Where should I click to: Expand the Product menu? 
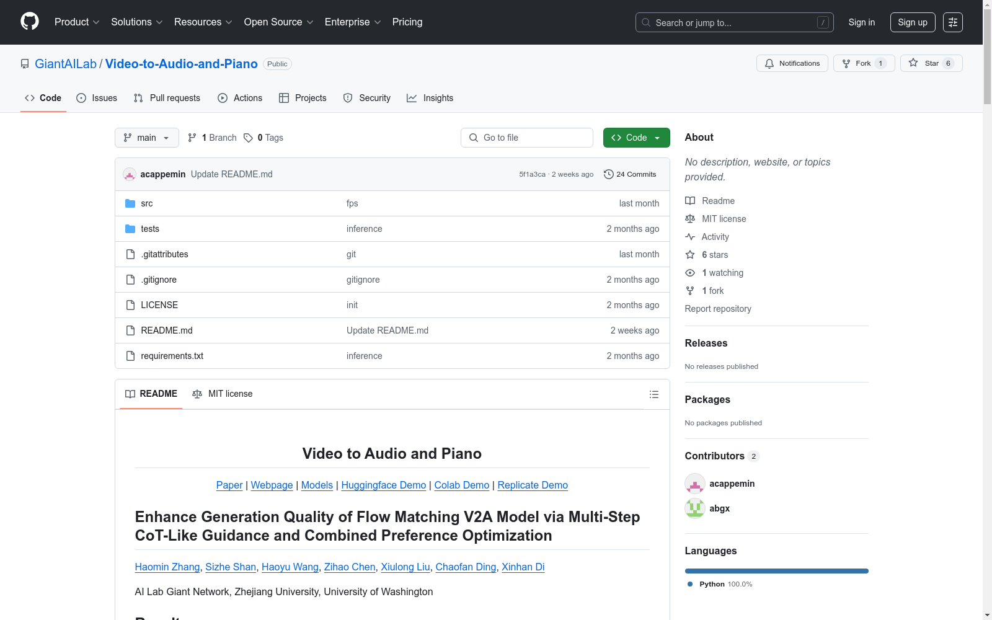click(x=77, y=22)
